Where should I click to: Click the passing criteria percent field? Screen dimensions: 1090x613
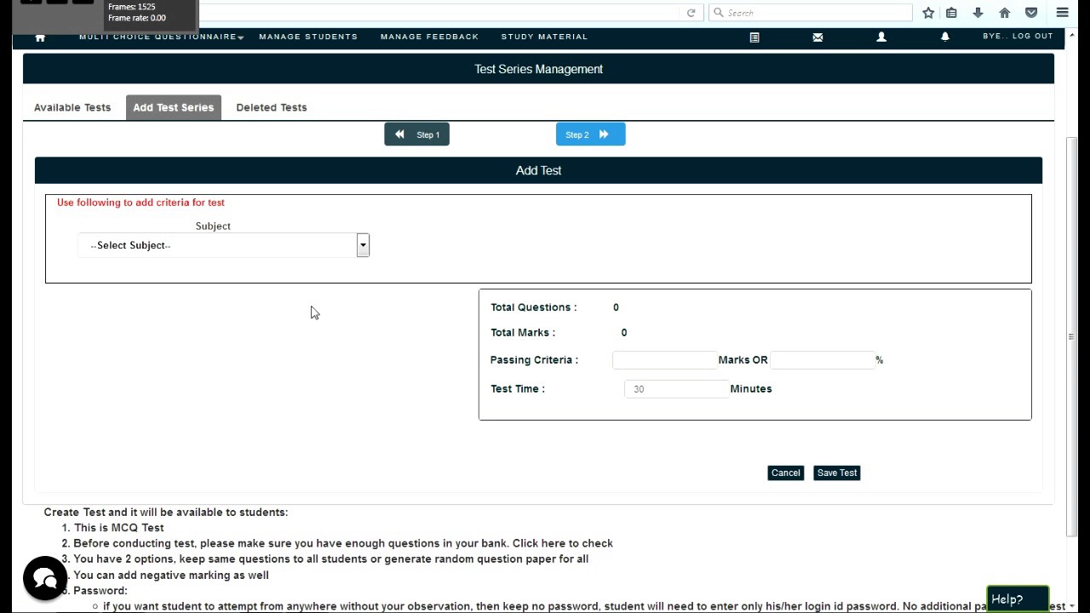[x=823, y=360]
